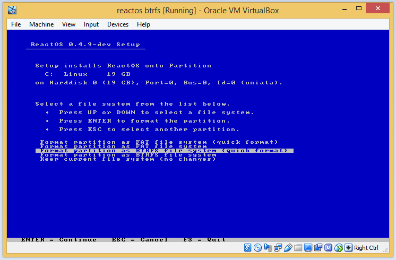Click the audio status icon
This screenshot has width=396, height=260.
coord(268,248)
